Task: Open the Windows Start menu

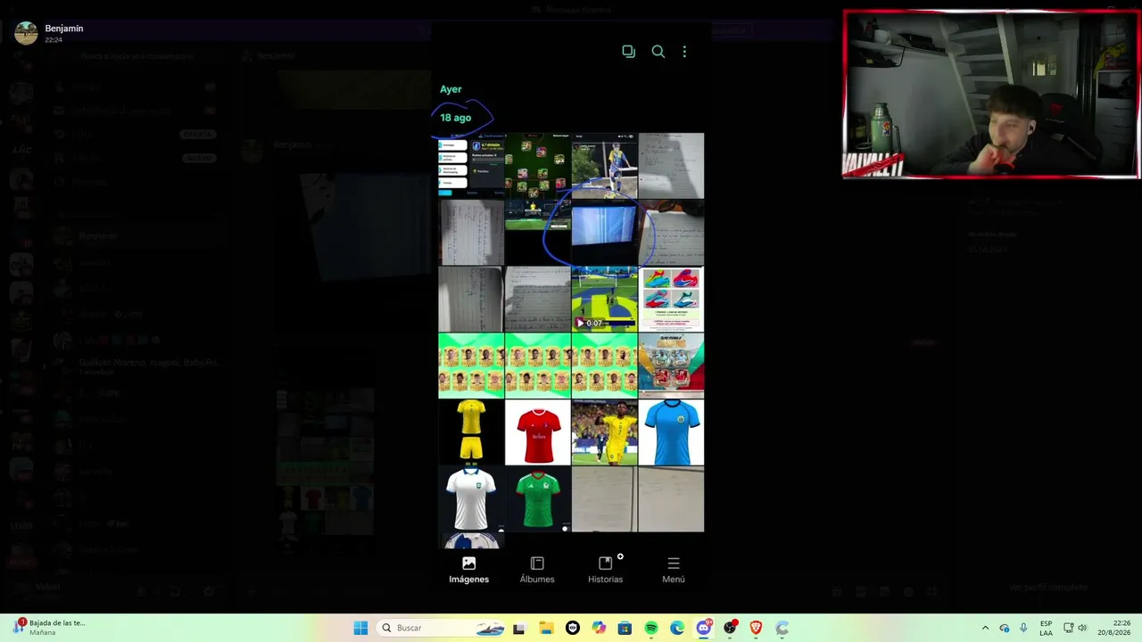Action: [360, 628]
